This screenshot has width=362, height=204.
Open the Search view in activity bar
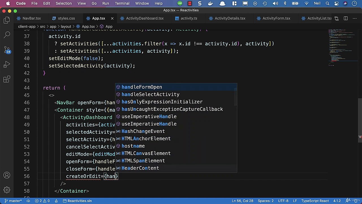[7, 35]
